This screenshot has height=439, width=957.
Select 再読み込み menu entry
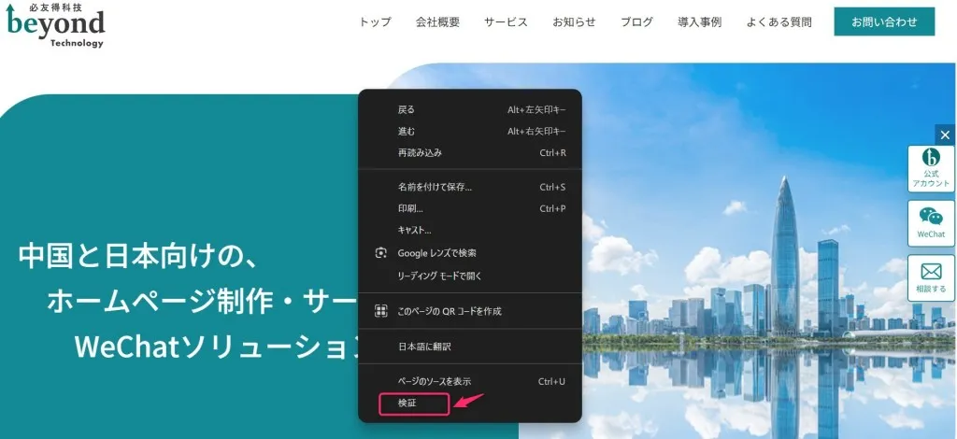(420, 152)
